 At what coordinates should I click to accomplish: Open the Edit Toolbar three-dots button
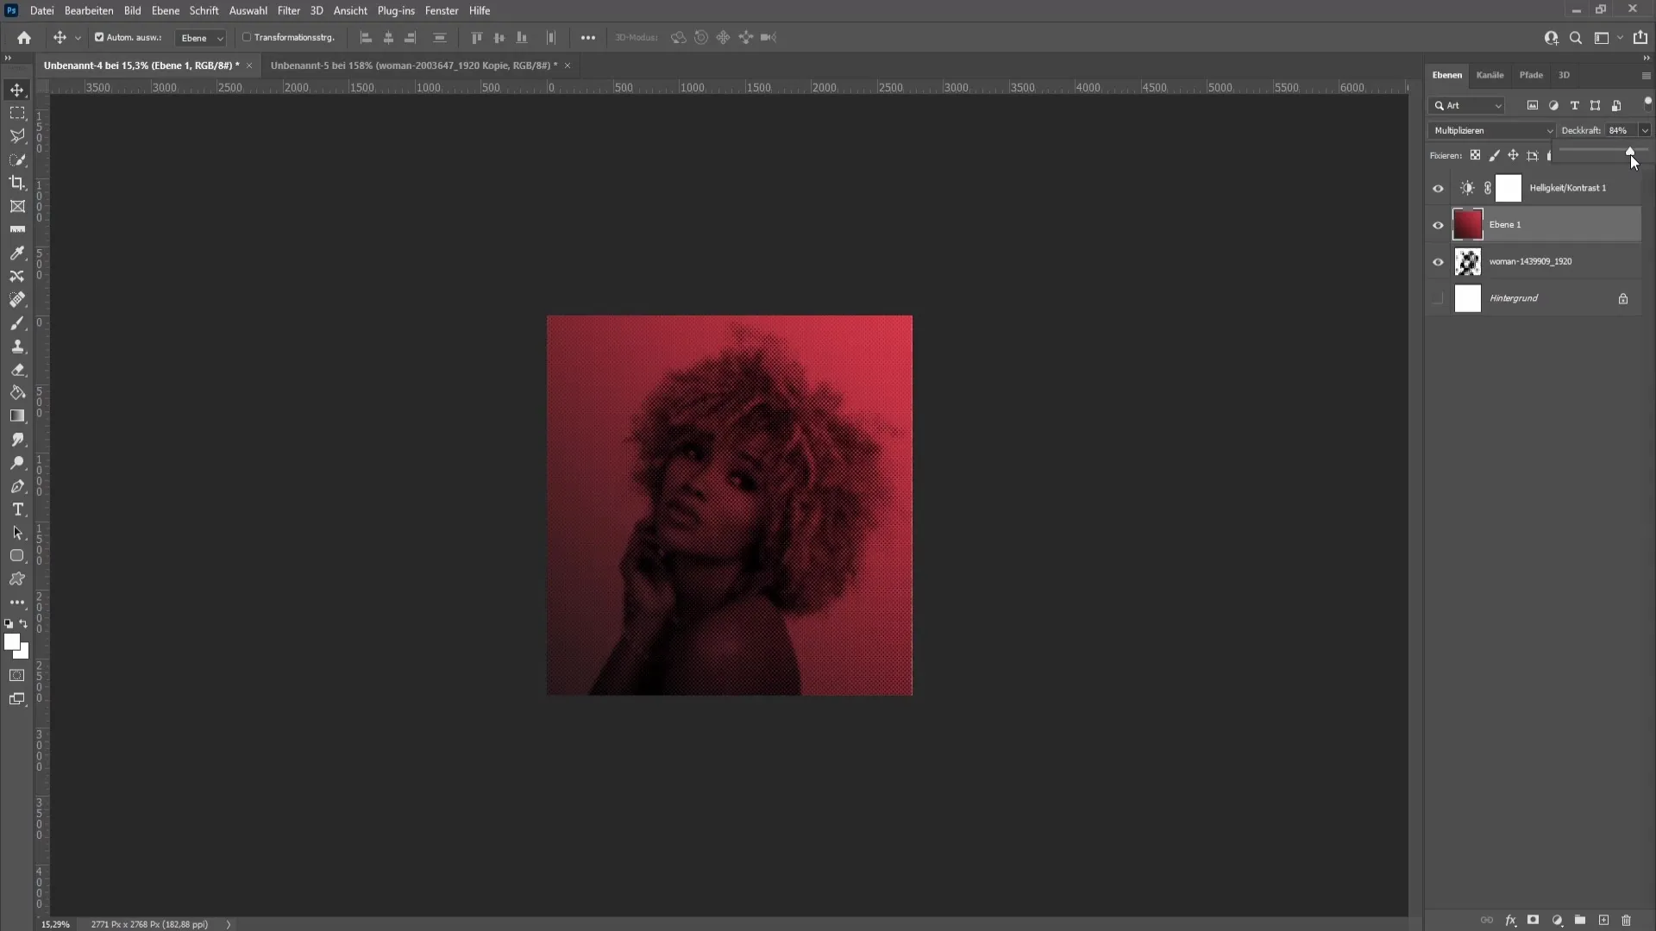[17, 603]
